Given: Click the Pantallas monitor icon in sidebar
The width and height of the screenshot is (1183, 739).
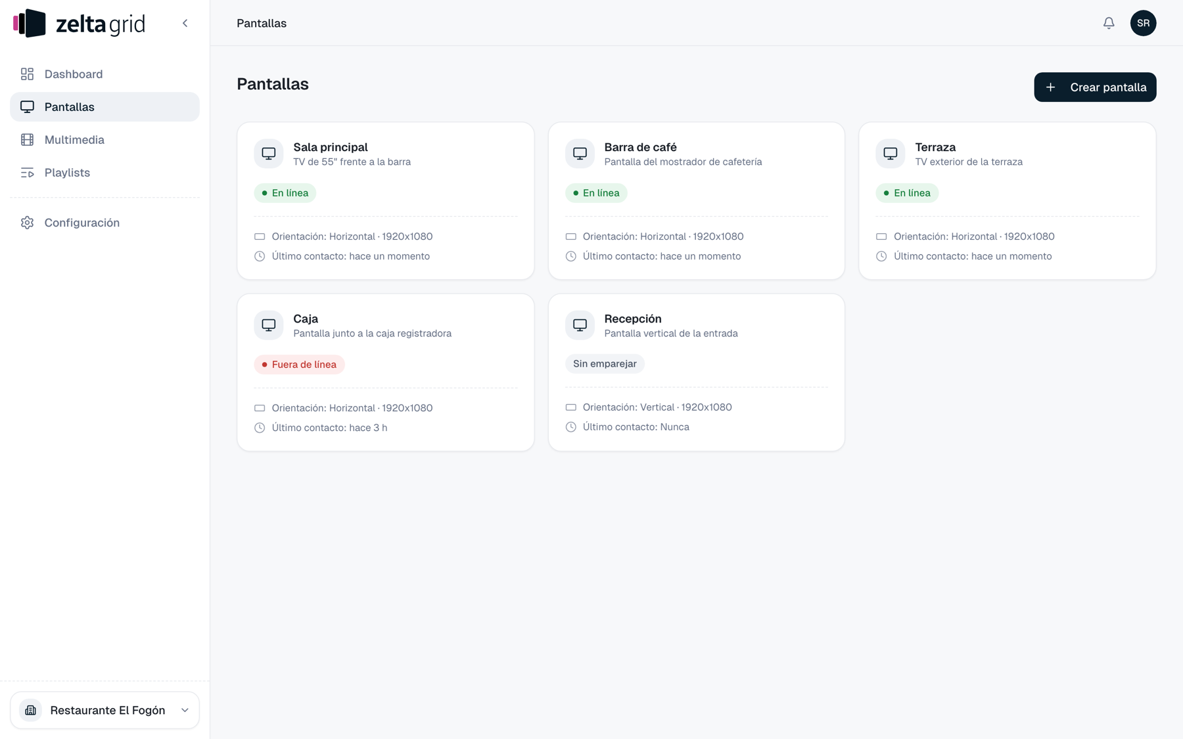Looking at the screenshot, I should click(x=27, y=107).
